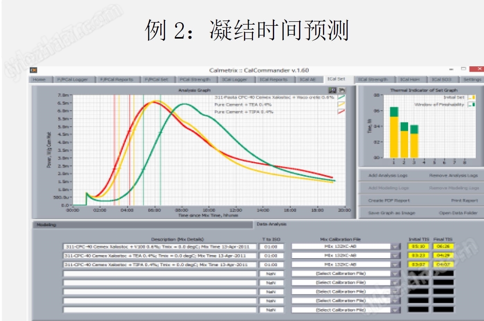Click the yellow legend swatch for Pure Cement + TEA
The height and width of the screenshot is (321, 484).
341,105
